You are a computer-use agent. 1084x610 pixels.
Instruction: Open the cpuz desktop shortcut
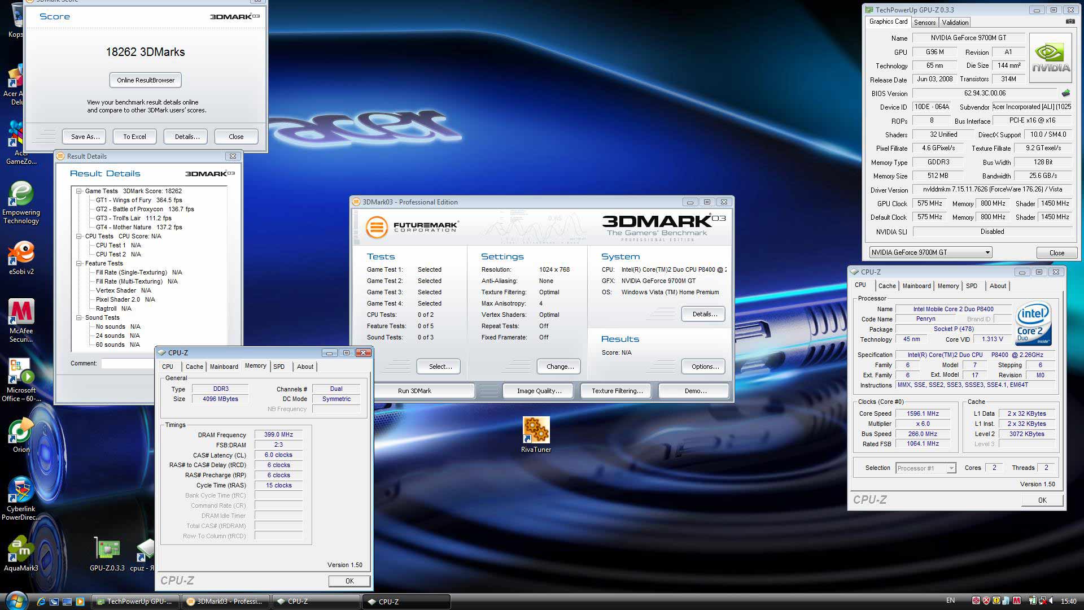143,554
